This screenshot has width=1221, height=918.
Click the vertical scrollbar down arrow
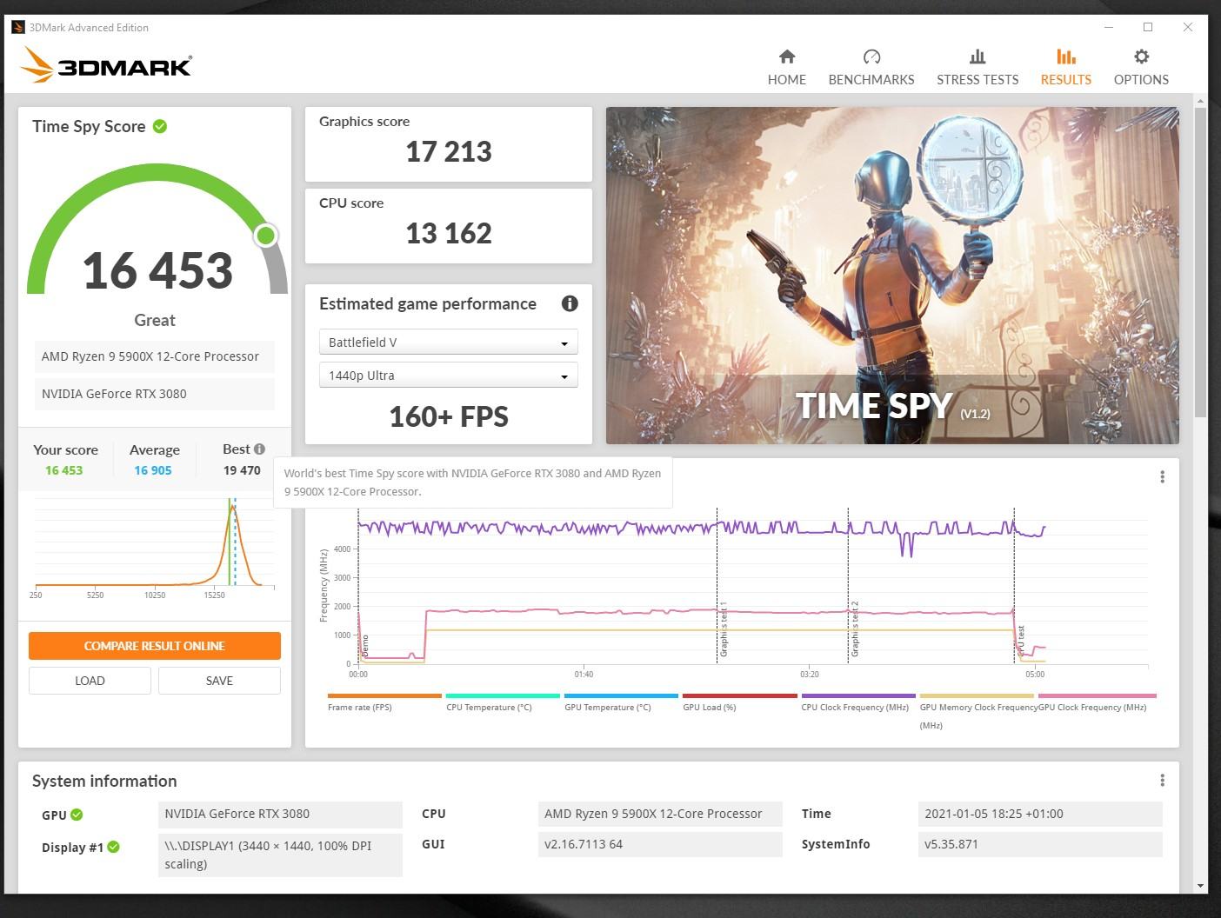1200,886
